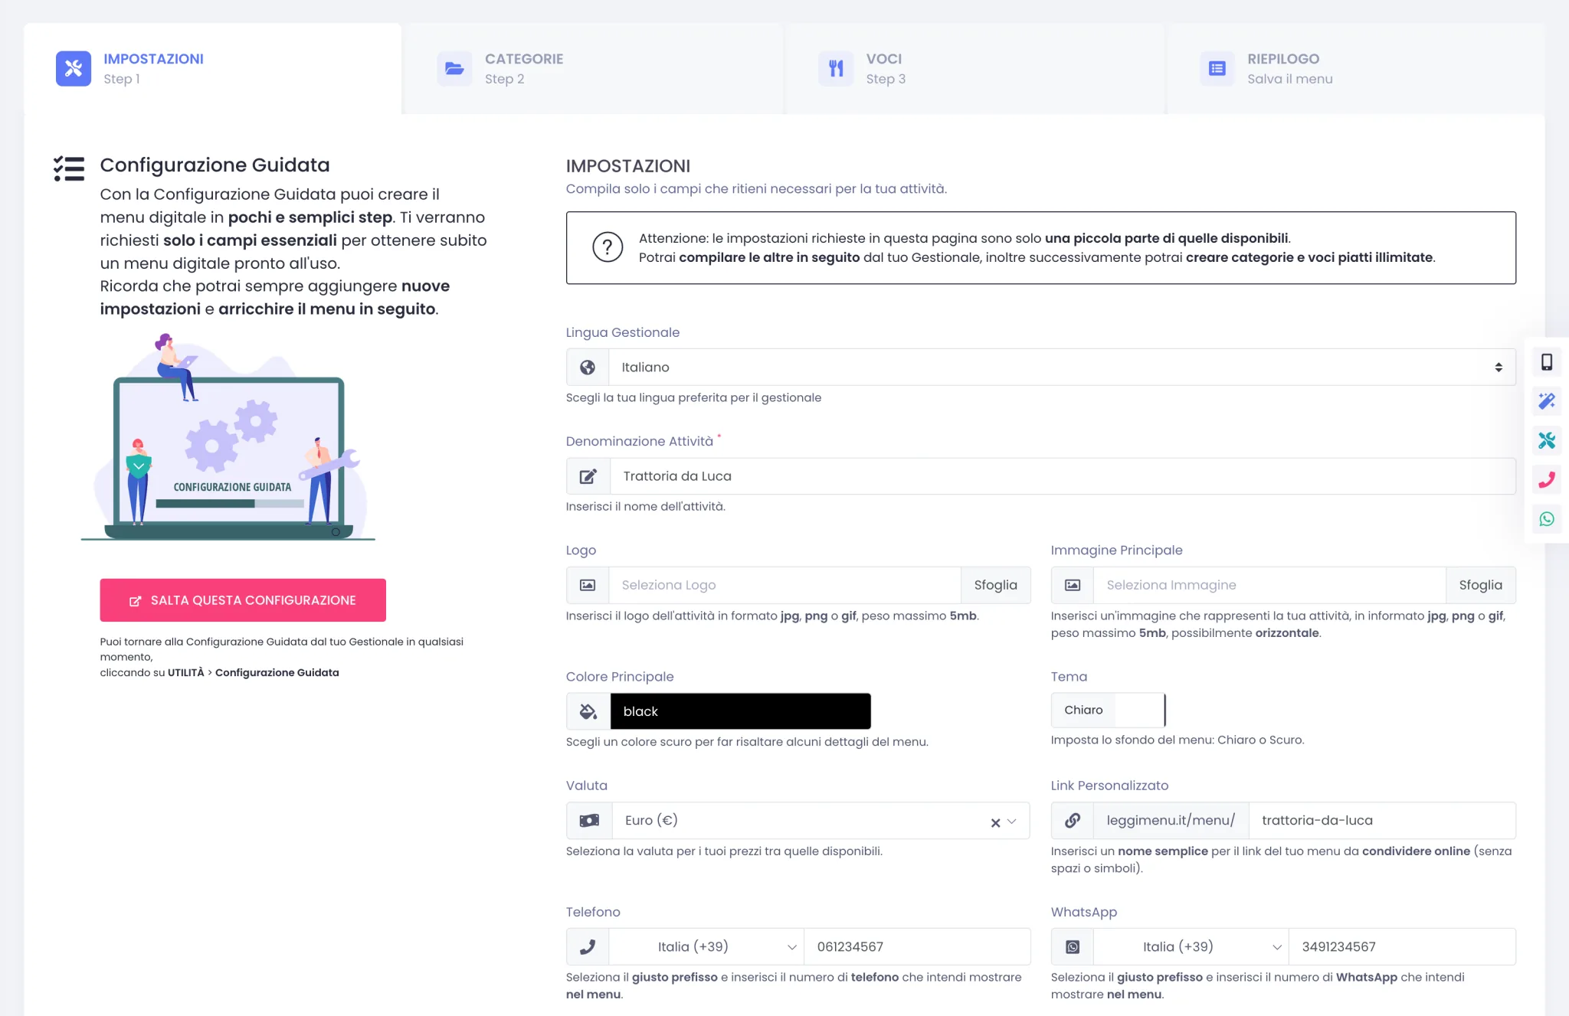Click the phone handset icon in Telefono field

pyautogui.click(x=588, y=947)
